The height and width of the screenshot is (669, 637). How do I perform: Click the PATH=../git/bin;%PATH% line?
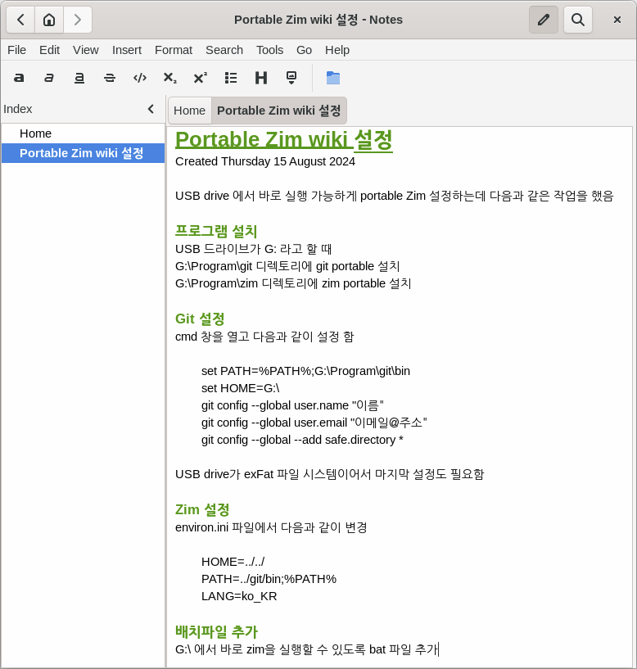point(269,579)
